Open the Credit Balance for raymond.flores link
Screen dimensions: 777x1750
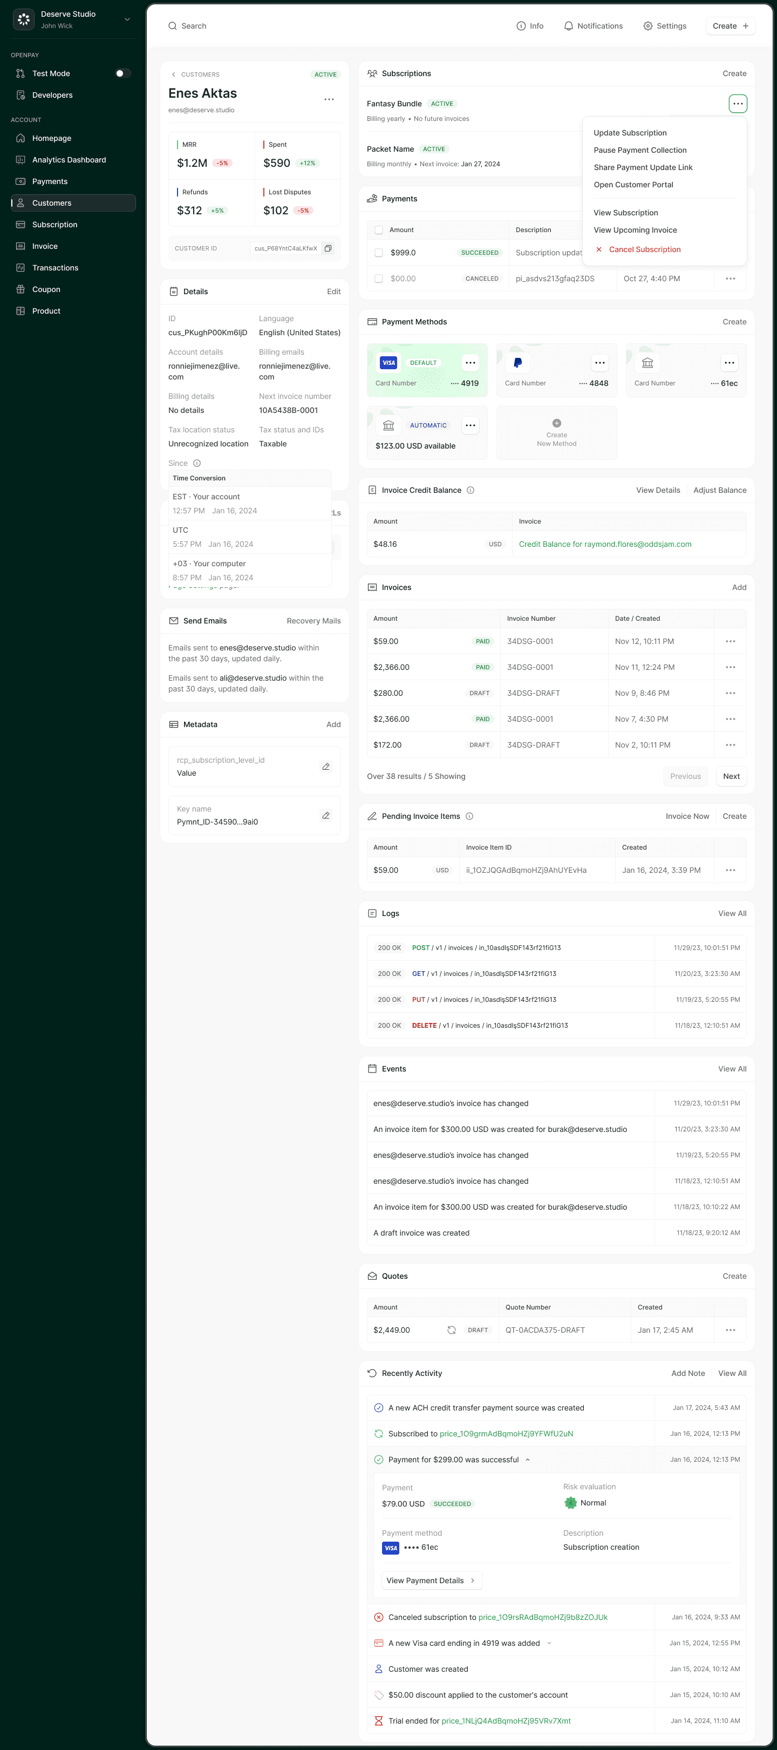604,544
